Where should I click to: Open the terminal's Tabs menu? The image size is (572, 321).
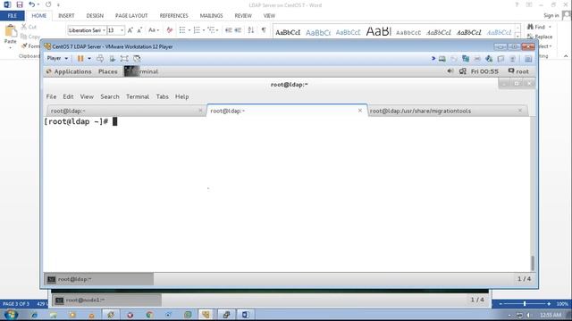point(163,96)
